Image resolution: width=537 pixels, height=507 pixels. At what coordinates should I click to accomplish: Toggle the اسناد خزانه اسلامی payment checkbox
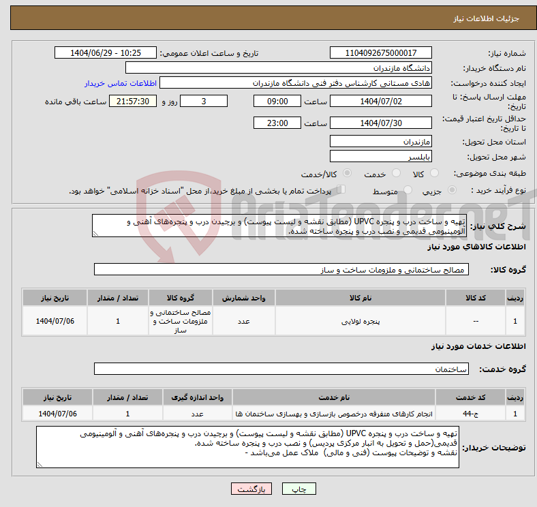point(341,189)
